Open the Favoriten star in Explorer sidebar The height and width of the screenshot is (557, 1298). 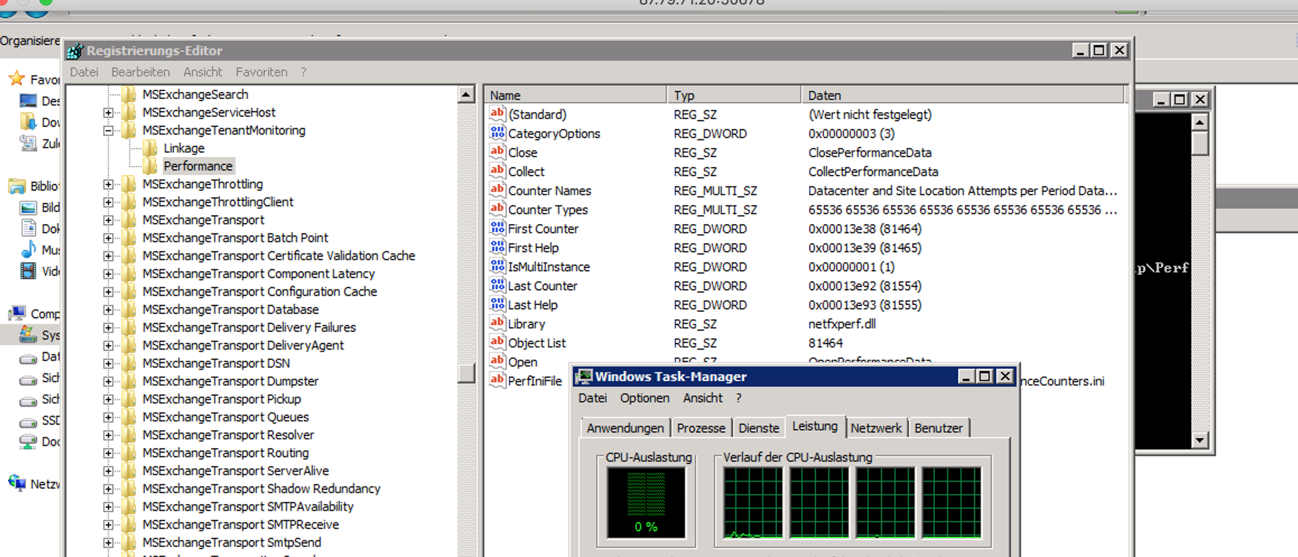coord(17,78)
